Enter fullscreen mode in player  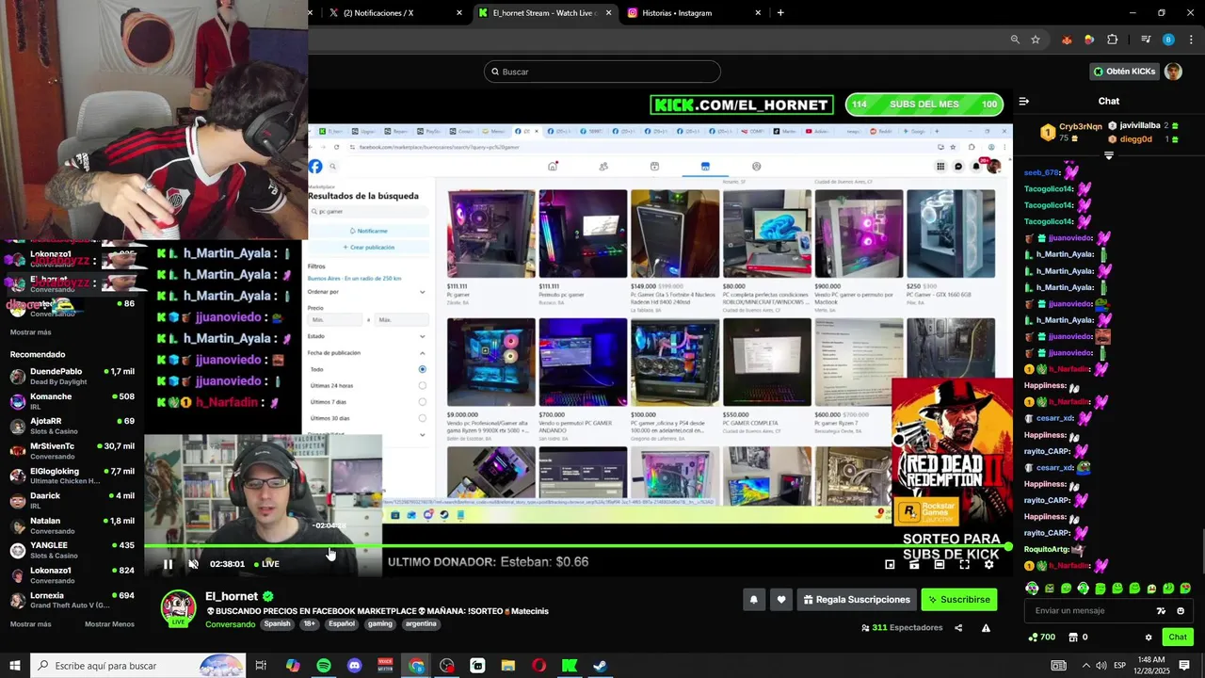964,564
